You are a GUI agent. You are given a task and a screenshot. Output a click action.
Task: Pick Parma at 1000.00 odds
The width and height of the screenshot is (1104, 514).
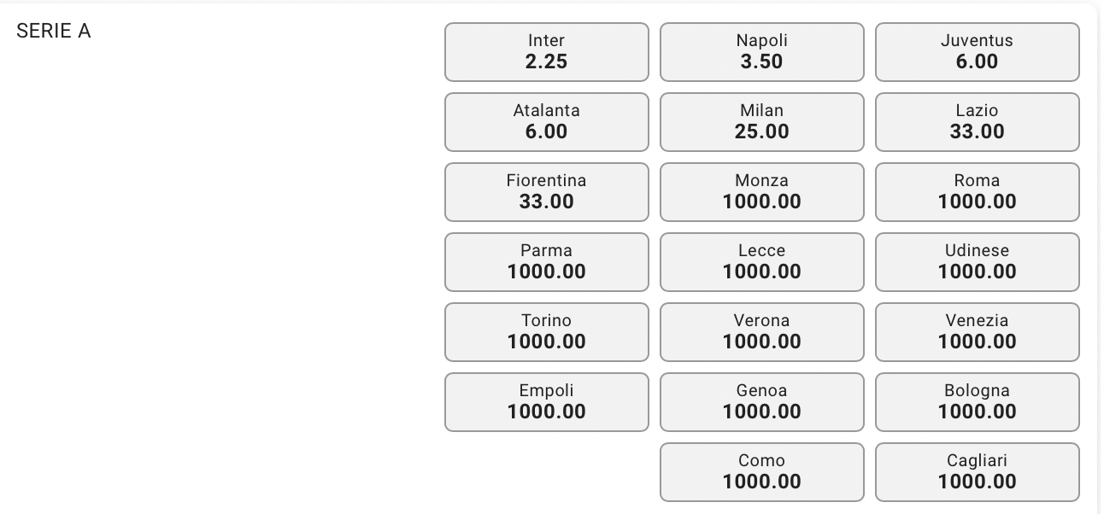coord(547,262)
